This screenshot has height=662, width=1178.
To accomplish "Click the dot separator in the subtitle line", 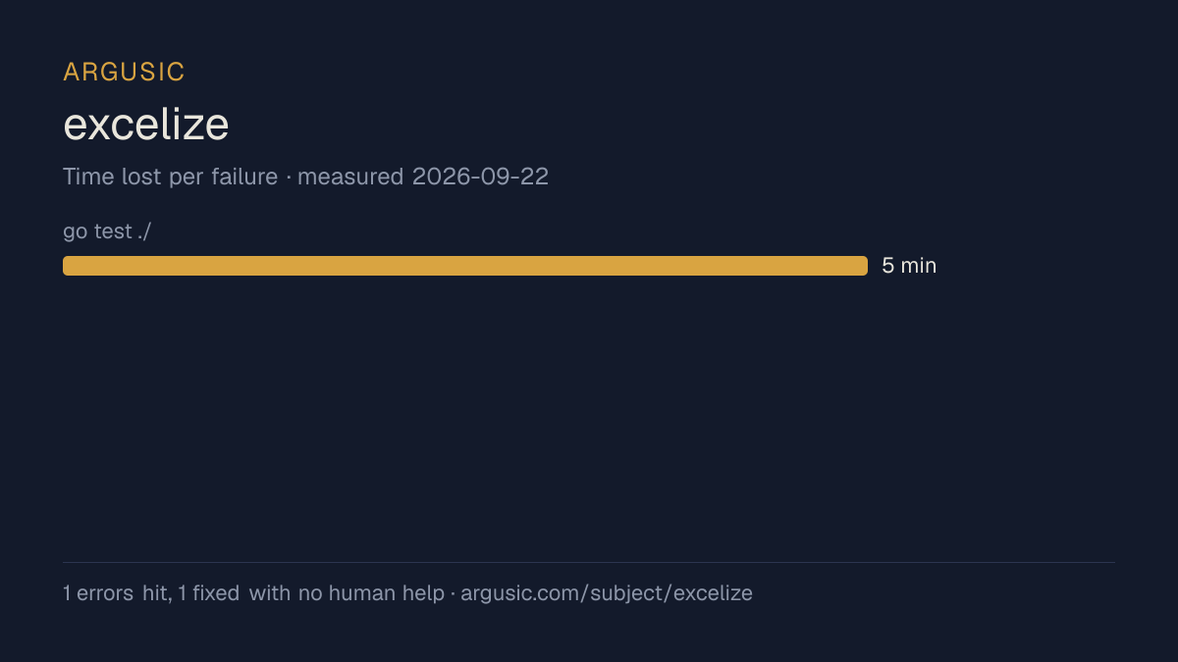I will [x=288, y=178].
